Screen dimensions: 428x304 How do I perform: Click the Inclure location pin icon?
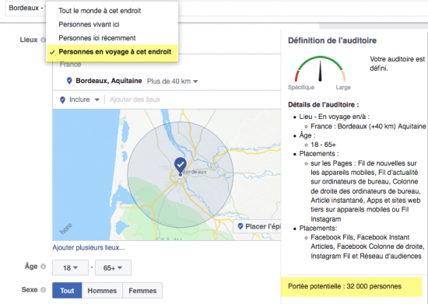[62, 100]
